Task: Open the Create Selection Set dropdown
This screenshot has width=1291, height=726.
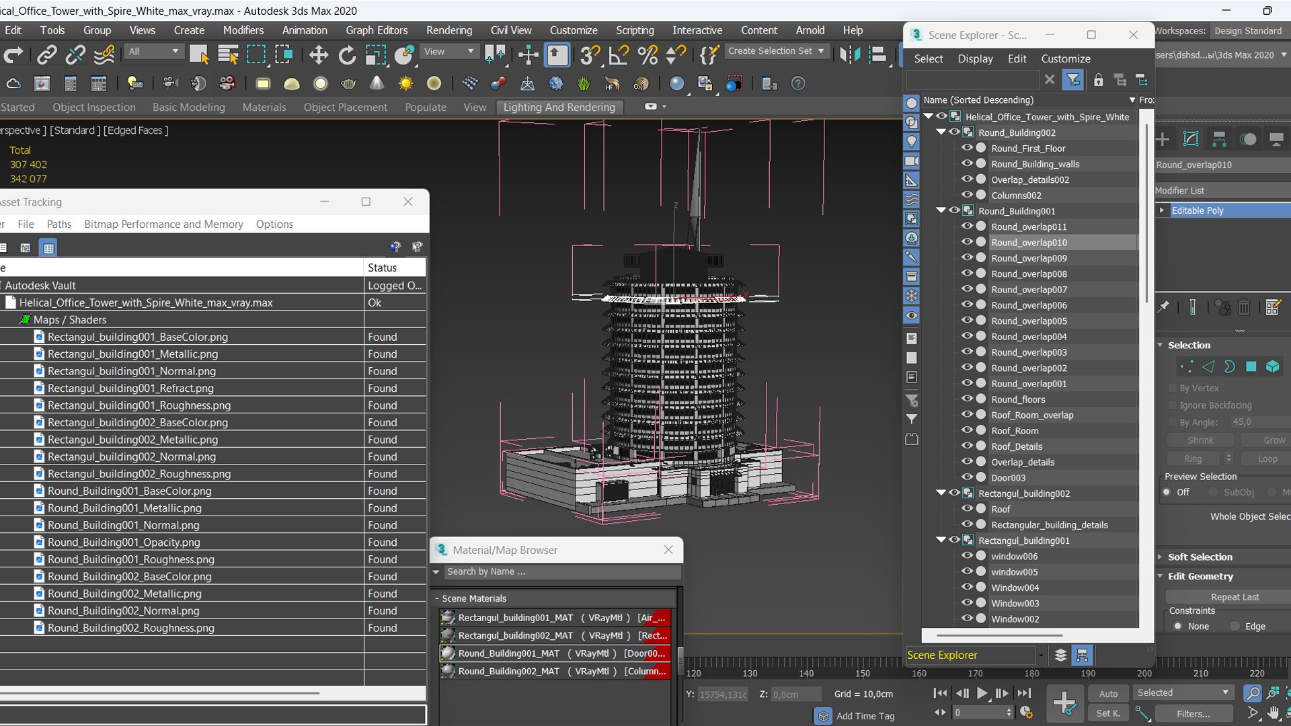Action: tap(777, 51)
